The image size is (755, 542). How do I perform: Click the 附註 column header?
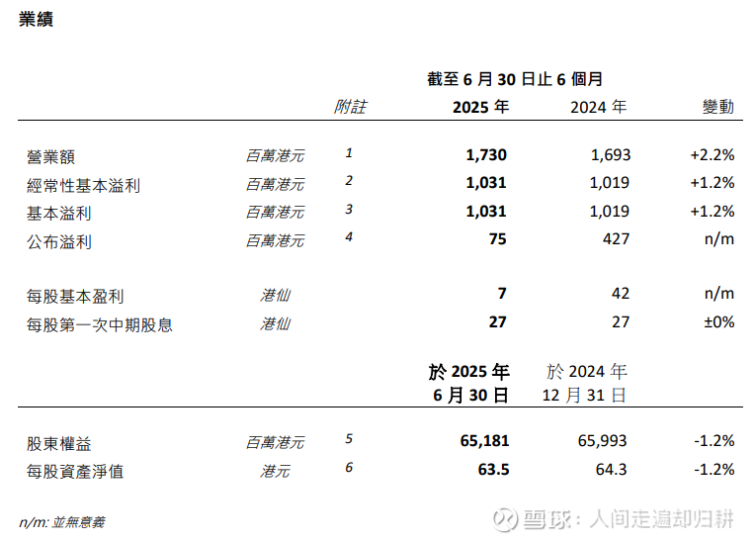pyautogui.click(x=350, y=107)
